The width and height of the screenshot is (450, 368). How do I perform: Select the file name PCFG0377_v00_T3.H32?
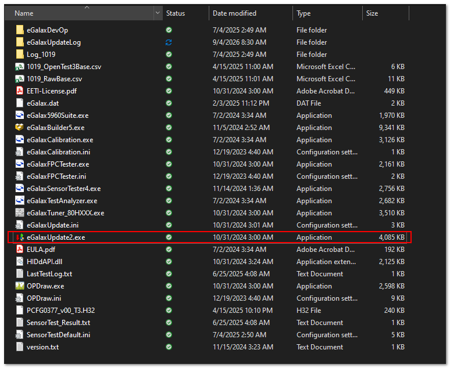(x=60, y=311)
